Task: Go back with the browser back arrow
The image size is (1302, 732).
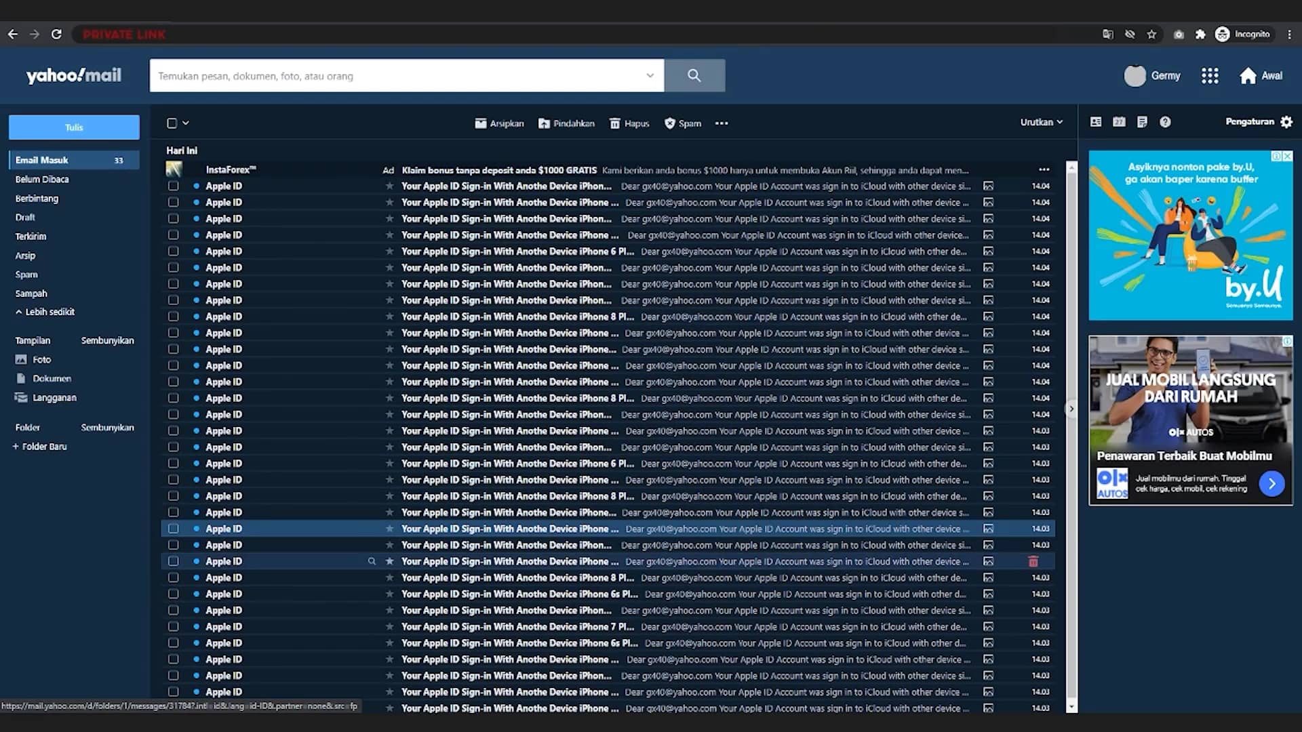Action: click(x=13, y=35)
